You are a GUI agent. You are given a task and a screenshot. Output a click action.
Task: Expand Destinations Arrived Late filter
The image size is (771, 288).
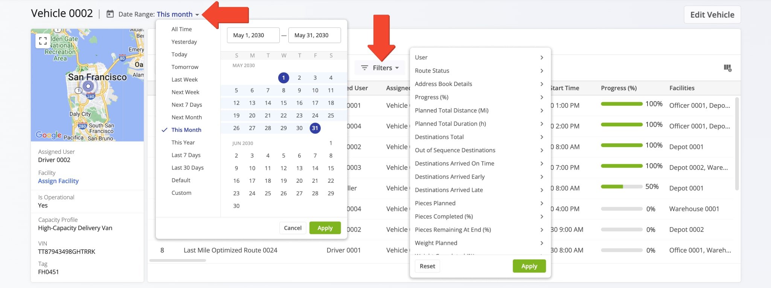479,190
